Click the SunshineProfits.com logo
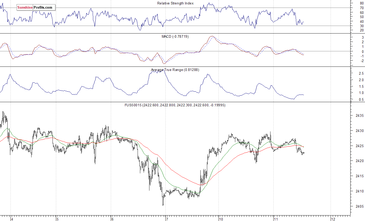 point(36,8)
